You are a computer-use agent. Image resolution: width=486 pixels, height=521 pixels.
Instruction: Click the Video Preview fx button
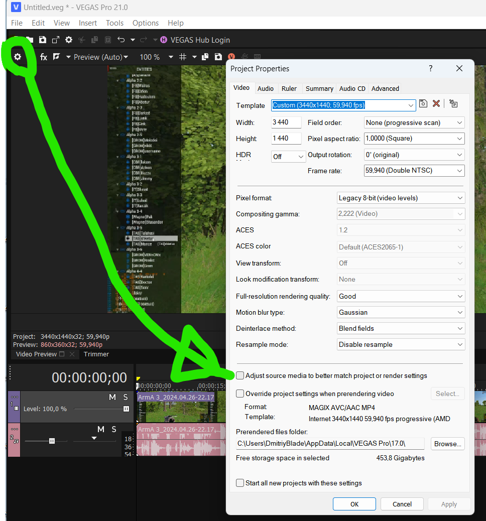[x=44, y=57]
